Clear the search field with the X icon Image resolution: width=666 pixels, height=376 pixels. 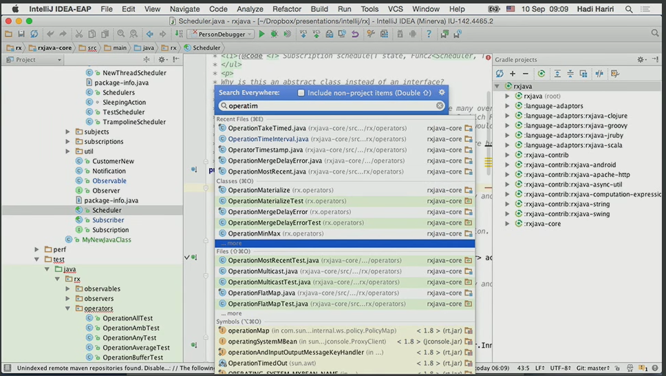click(440, 105)
